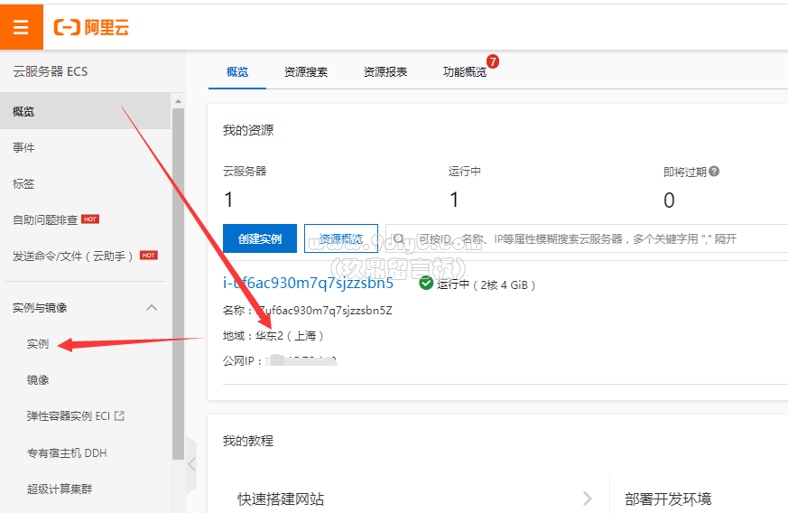The height and width of the screenshot is (513, 788).
Task: Click the sidebar scrollbar up arrow
Action: 178,101
